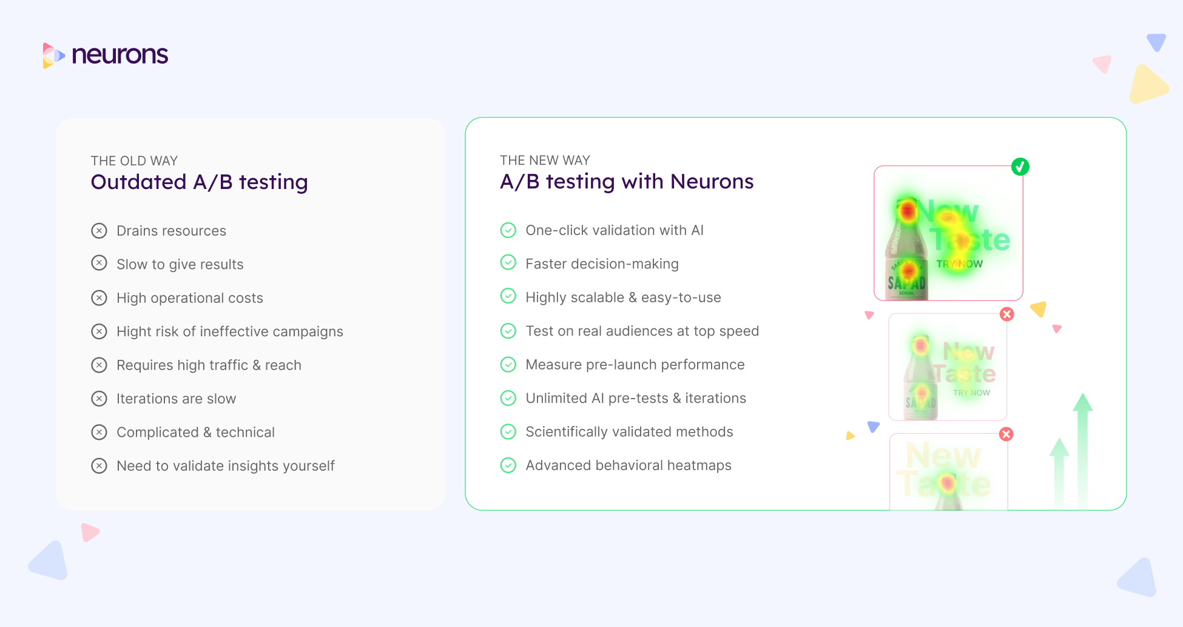Click the check icon next to Advanced behavioral heatmaps
Image resolution: width=1183 pixels, height=627 pixels.
coord(508,465)
